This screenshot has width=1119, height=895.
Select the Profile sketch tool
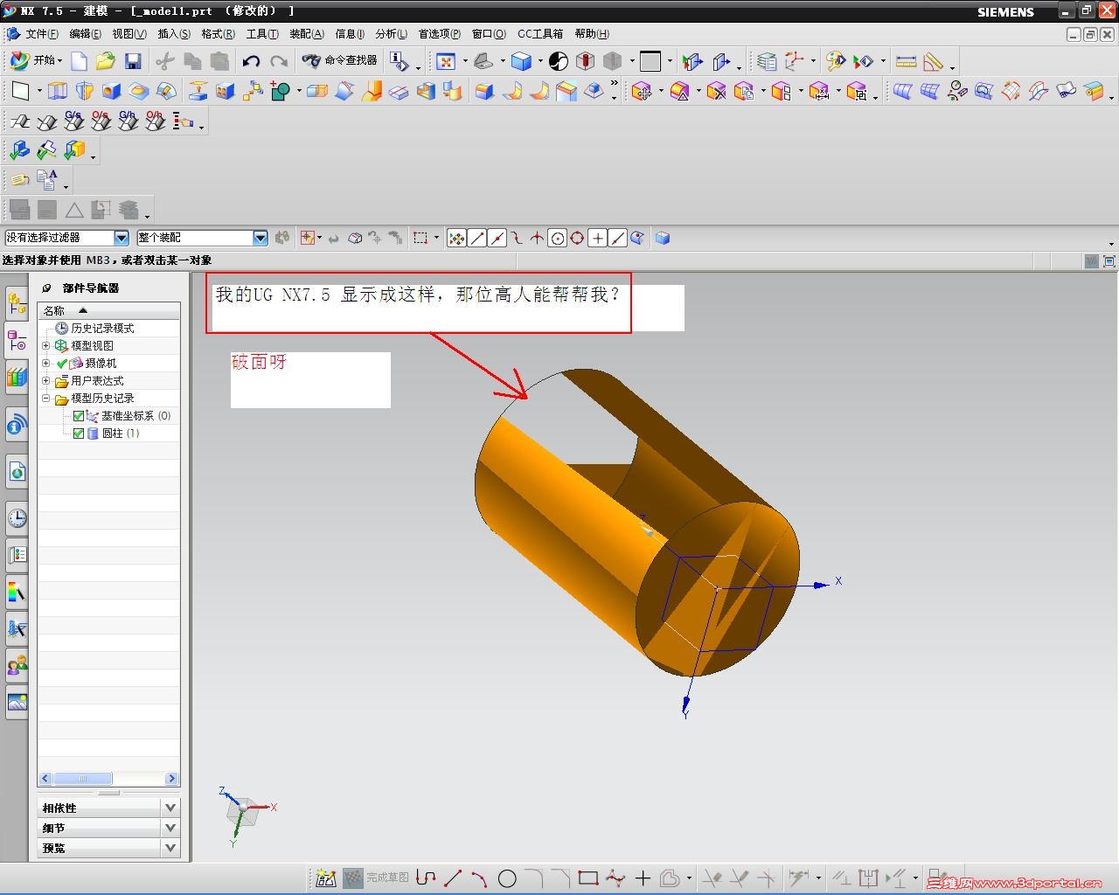pos(426,878)
